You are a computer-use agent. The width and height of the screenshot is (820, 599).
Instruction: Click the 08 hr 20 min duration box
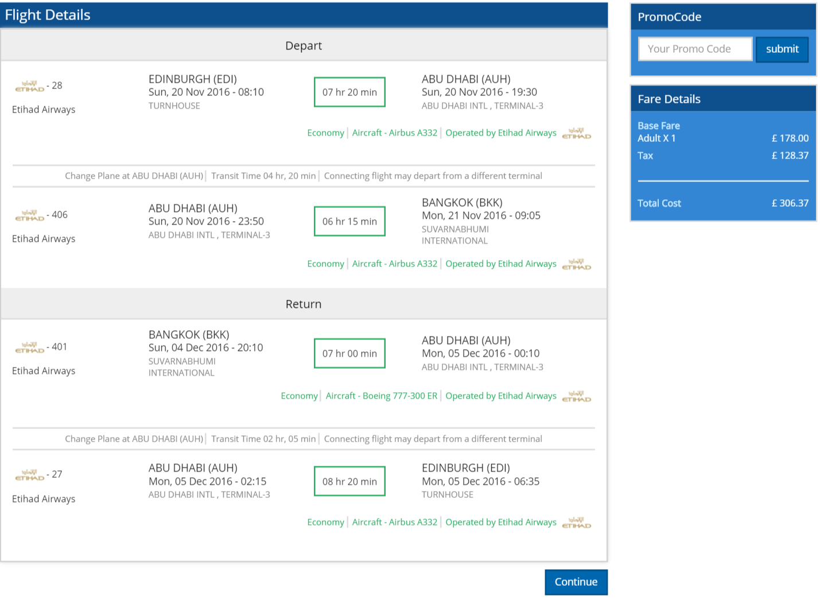coord(349,481)
